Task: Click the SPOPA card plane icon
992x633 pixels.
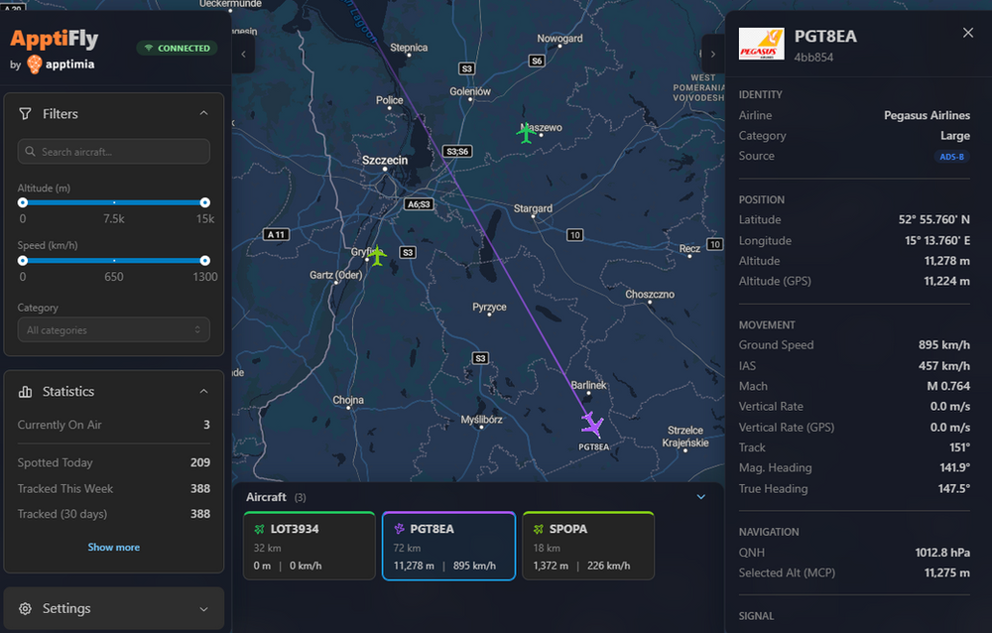Action: 539,529
